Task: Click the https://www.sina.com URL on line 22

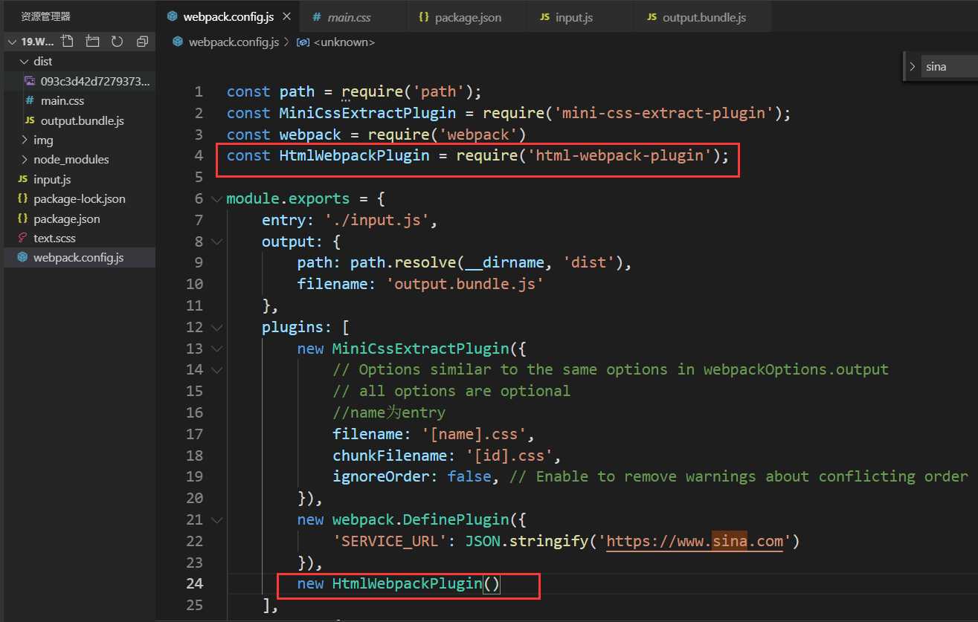Action: click(695, 541)
